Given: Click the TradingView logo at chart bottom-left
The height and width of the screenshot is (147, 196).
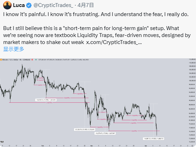Looking at the screenshot, I should (x=2, y=142).
